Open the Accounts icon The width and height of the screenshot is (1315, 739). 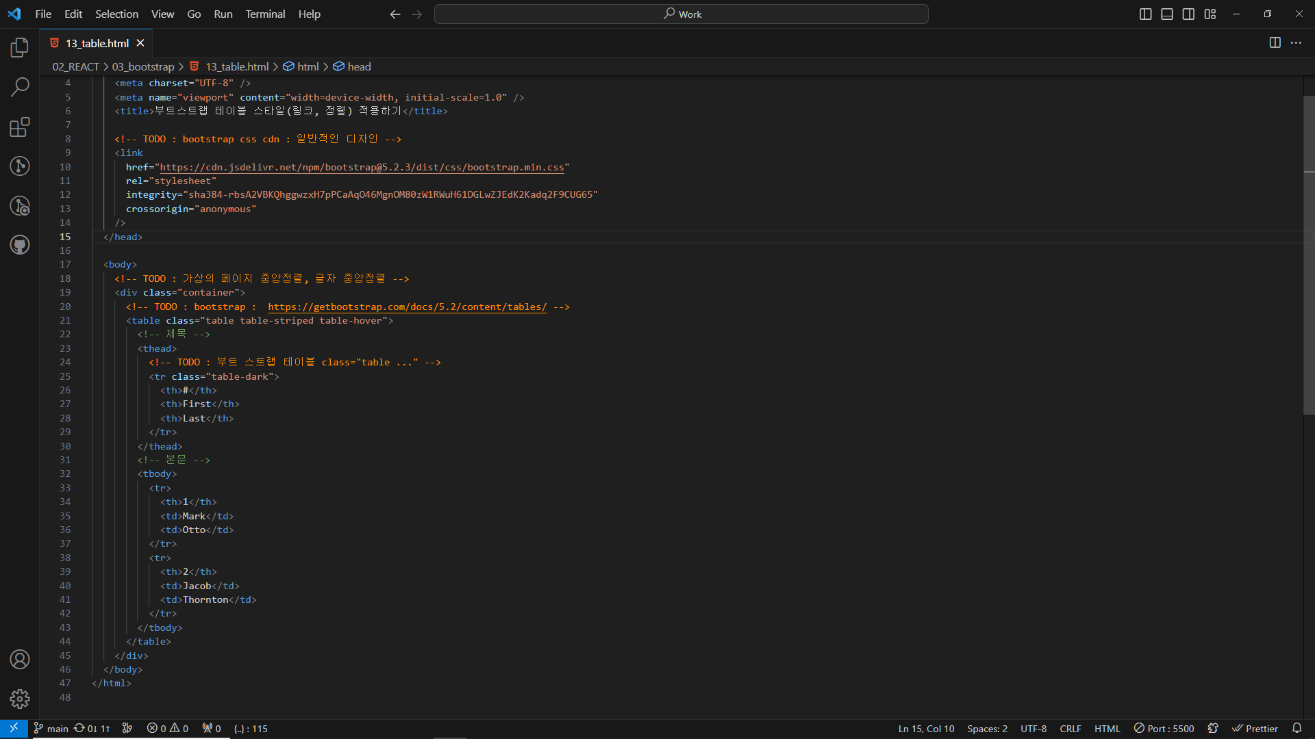[20, 659]
